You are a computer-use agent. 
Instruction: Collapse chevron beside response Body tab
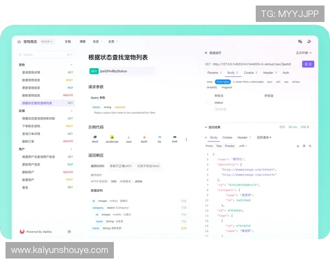pos(206,137)
